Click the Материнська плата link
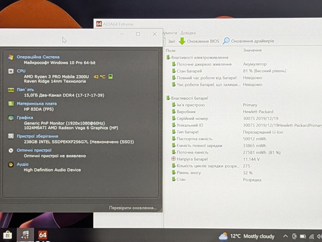 [x=37, y=104]
